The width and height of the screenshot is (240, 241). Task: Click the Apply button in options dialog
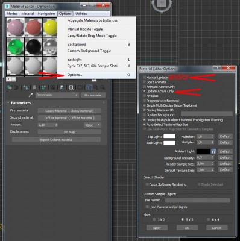tap(157, 228)
